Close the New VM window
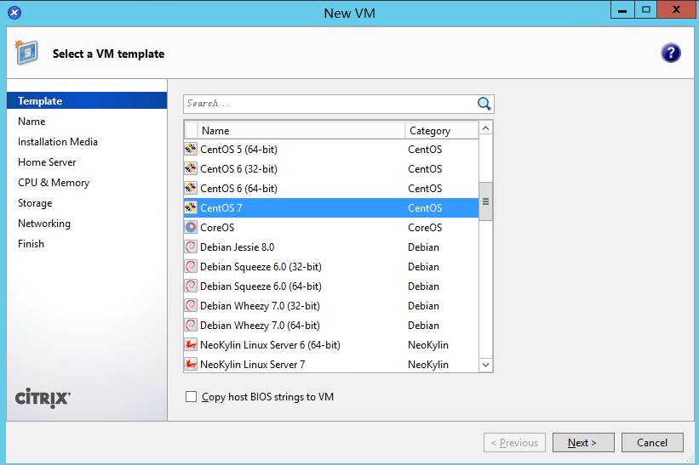 pos(676,10)
